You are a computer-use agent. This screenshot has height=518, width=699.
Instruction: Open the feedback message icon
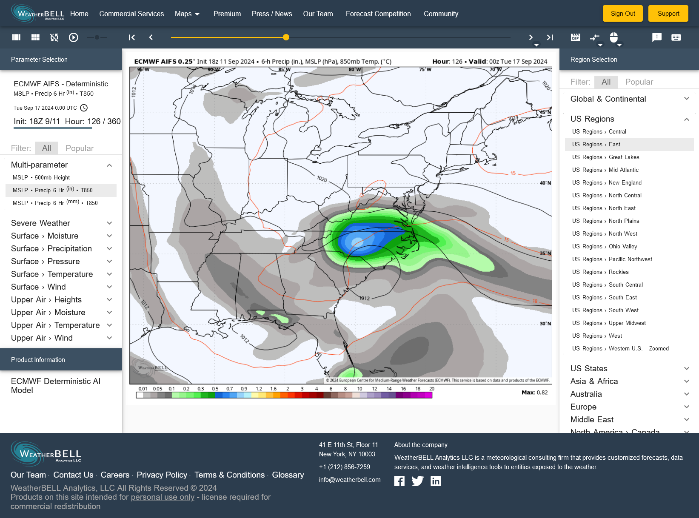point(657,37)
